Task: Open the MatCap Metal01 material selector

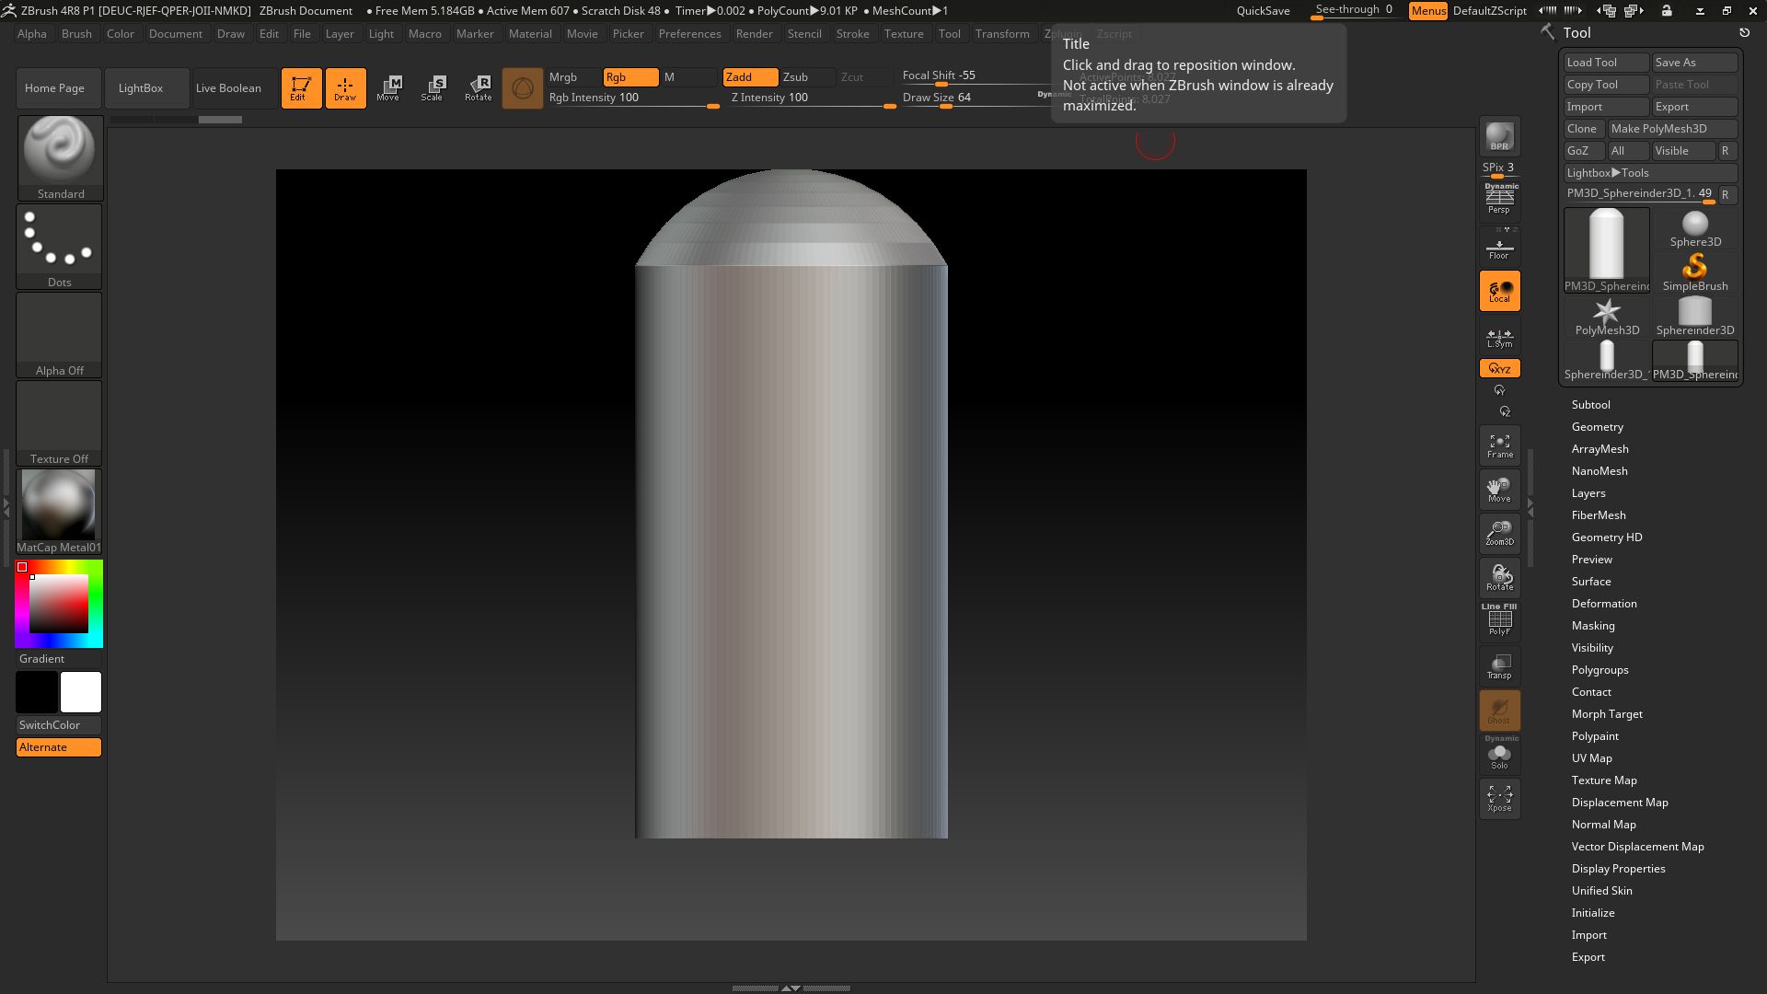Action: click(x=60, y=511)
